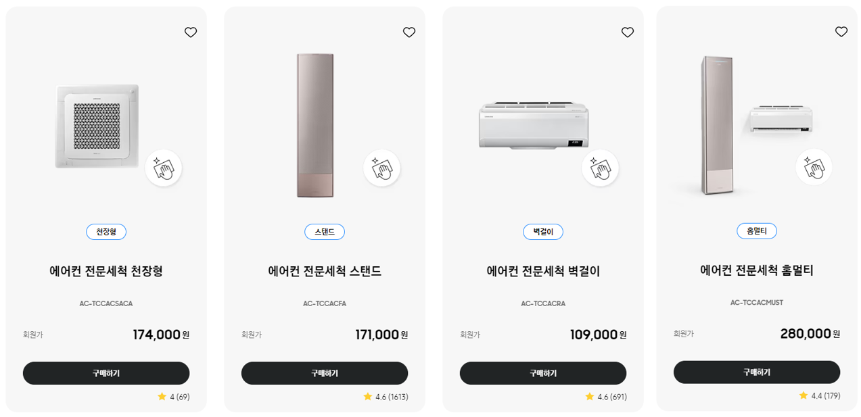Screen dimensions: 861x417
Task: Favorite the 벽걸이 product using the heart icon
Action: coord(627,32)
